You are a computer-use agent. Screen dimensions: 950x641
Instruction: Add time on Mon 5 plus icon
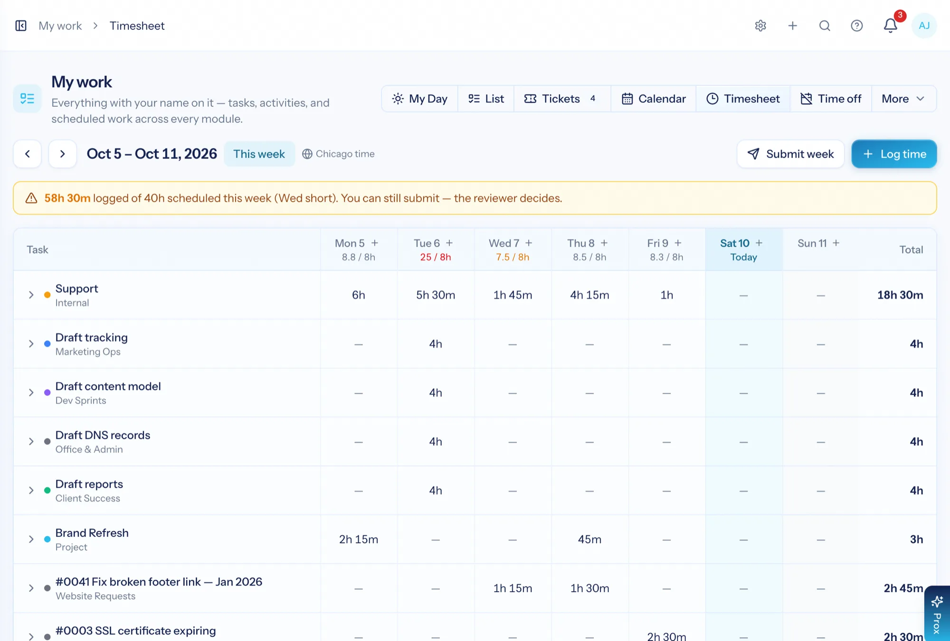click(375, 243)
